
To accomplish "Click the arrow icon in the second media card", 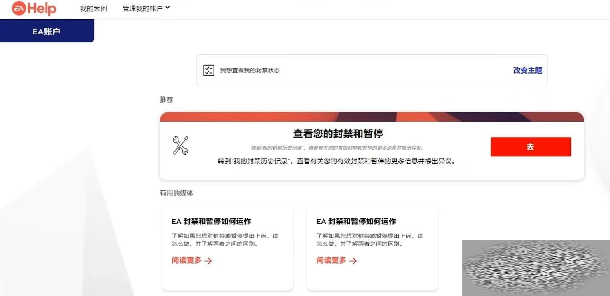I will point(353,261).
